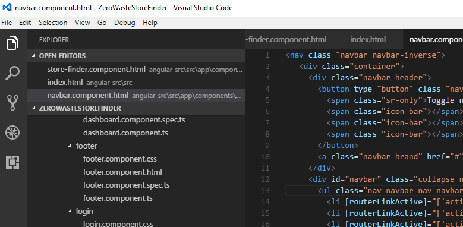Open the Go menu
The width and height of the screenshot is (463, 227).
point(102,23)
